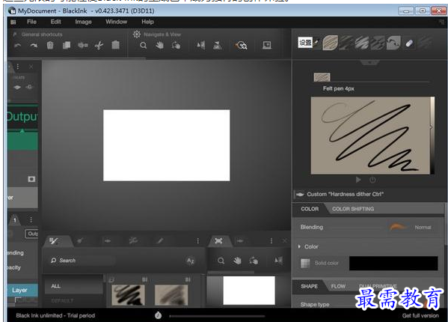
Task: Click the Solid color type swatch icon
Action: click(305, 263)
